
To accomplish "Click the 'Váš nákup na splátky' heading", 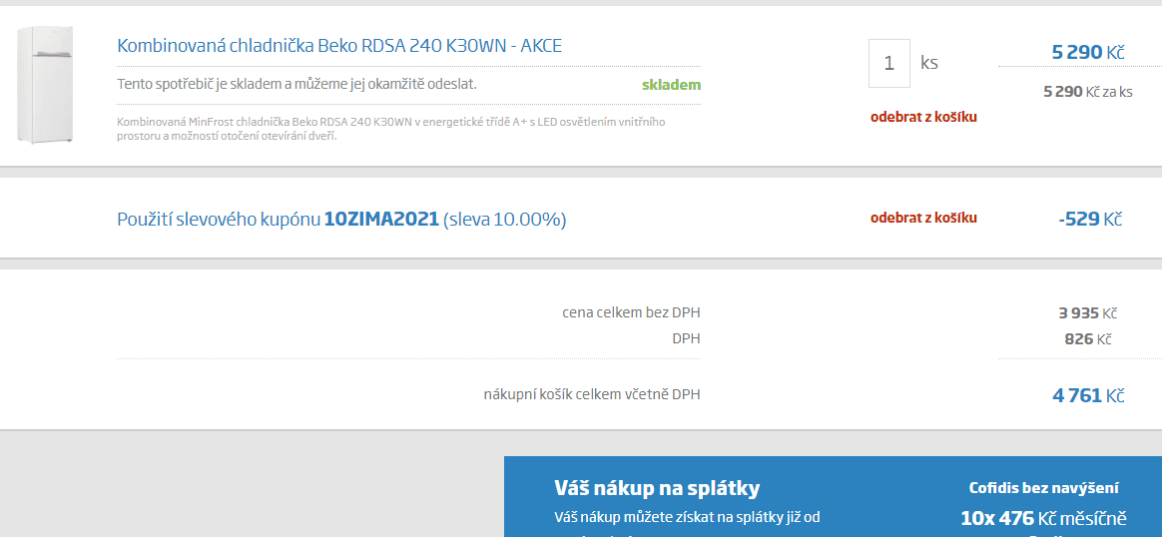I will click(x=657, y=488).
